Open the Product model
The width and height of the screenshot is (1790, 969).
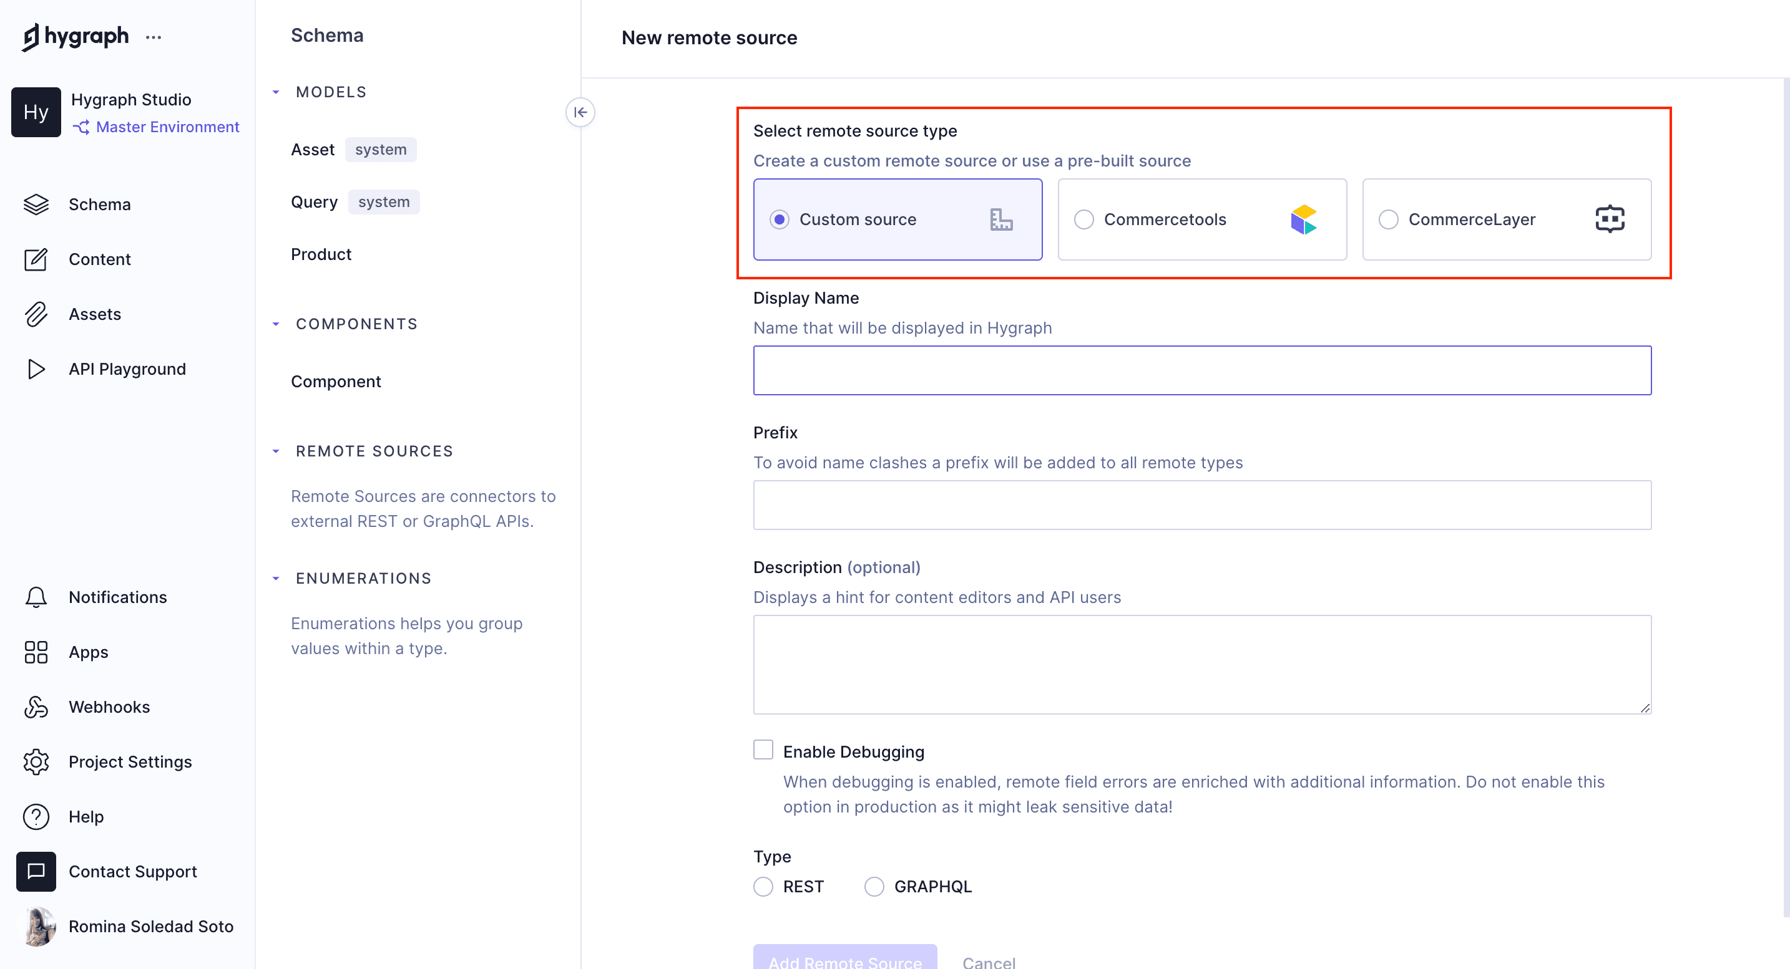click(321, 254)
